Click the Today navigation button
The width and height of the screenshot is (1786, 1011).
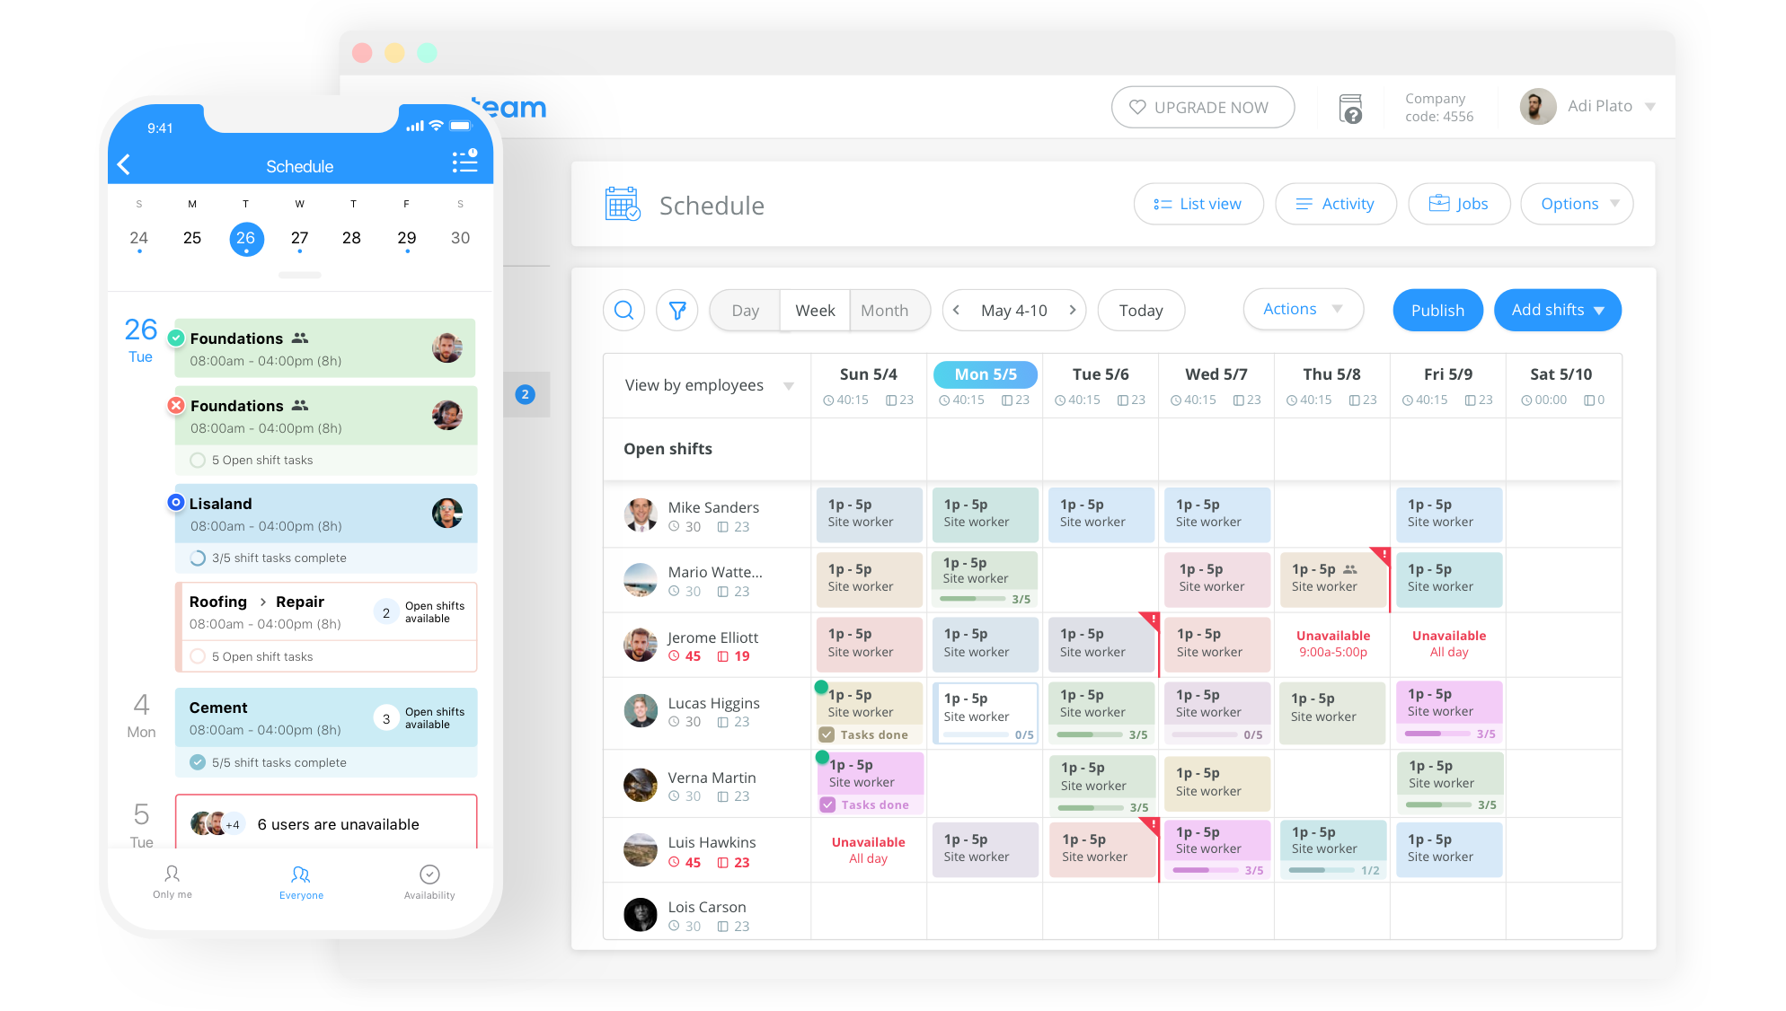[1139, 310]
